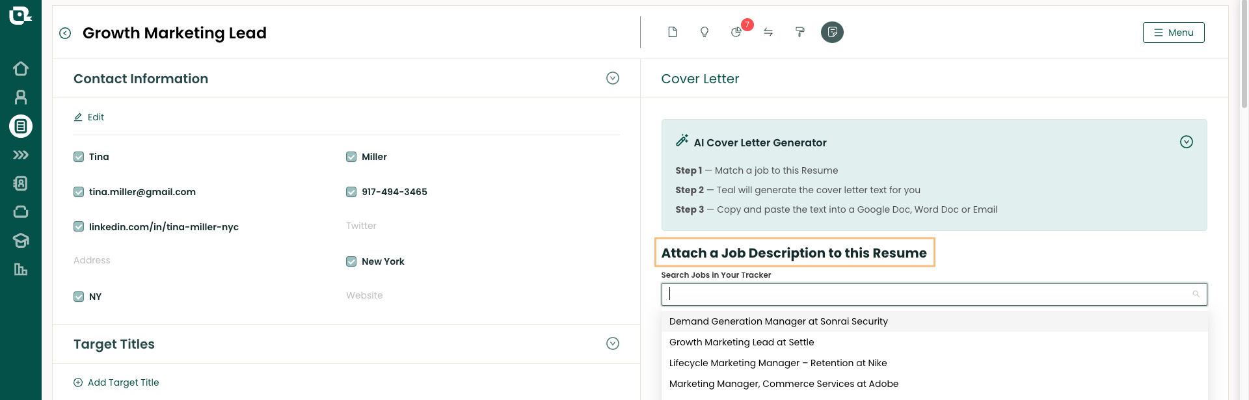
Task: Go back using the circled arrow
Action: point(65,33)
